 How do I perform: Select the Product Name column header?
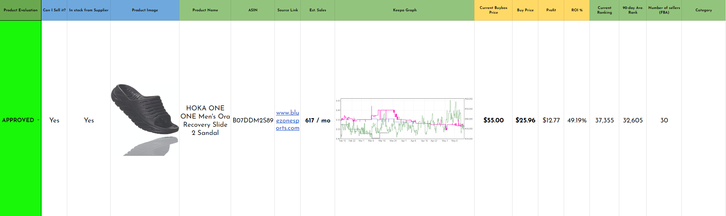coord(205,10)
